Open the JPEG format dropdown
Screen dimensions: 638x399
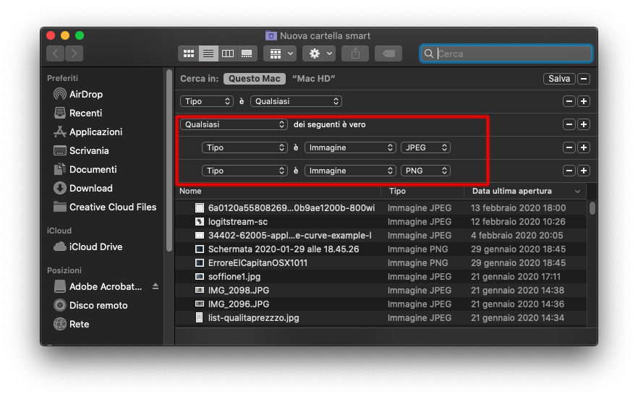(425, 147)
